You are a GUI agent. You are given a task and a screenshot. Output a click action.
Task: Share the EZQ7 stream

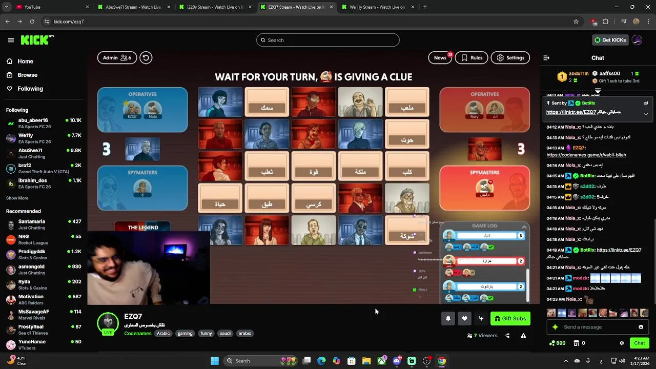(x=507, y=336)
